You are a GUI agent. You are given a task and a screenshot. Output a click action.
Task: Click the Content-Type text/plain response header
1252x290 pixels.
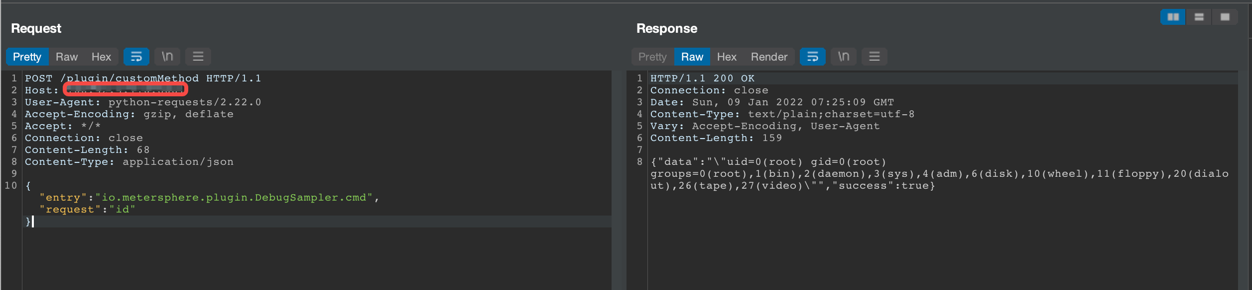point(782,114)
